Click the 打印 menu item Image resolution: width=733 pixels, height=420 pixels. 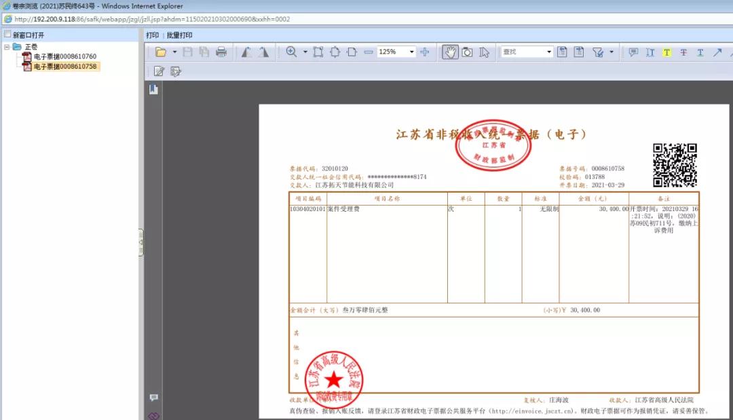pyautogui.click(x=153, y=35)
